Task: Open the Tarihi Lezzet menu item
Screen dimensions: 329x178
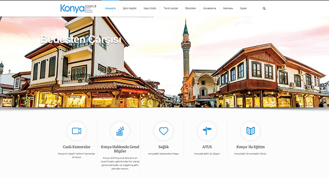Action: 171,8
